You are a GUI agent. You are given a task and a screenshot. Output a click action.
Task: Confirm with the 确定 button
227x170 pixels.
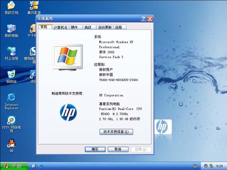point(95,149)
